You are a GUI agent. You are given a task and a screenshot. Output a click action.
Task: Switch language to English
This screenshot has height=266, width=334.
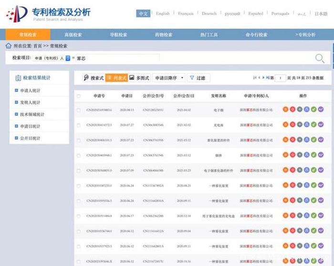[163, 14]
